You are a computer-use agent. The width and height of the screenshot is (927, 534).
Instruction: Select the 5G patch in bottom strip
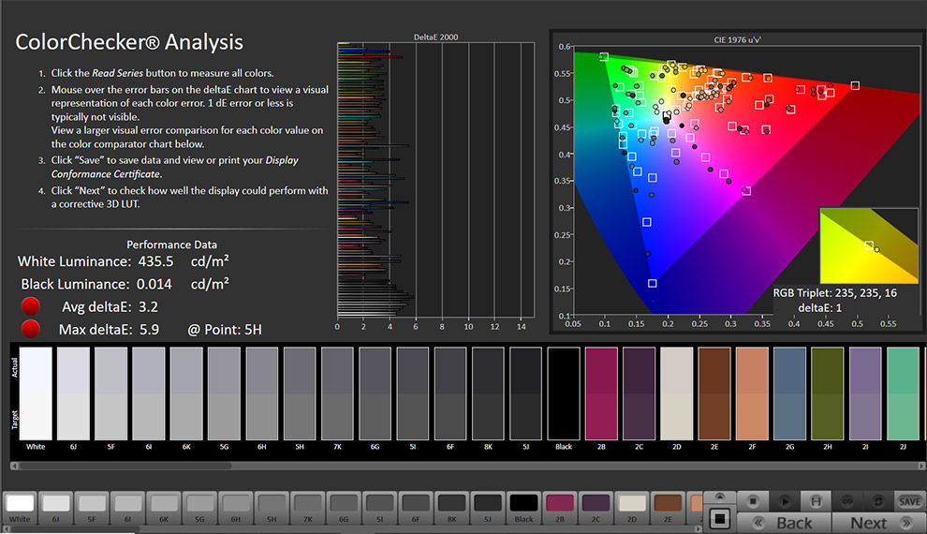coord(199,508)
